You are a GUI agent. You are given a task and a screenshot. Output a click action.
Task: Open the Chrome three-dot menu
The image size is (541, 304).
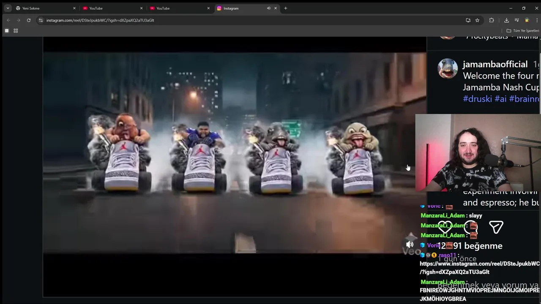pyautogui.click(x=537, y=20)
